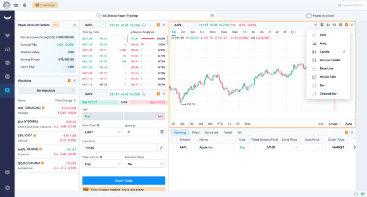Open the markets chart sidebar icon

pyautogui.click(x=7, y=49)
